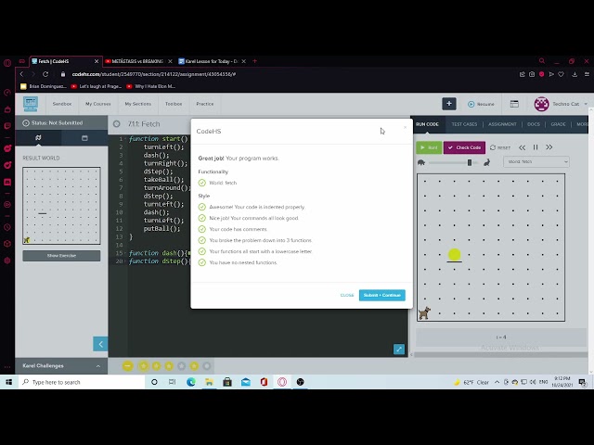Viewport: 594px width, 445px height.
Task: Open the Practice menu
Action: click(x=205, y=104)
